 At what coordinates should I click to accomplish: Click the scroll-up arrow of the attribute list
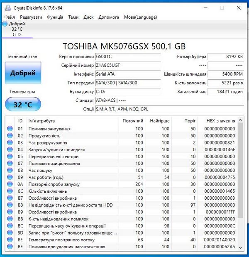pyautogui.click(x=239, y=121)
